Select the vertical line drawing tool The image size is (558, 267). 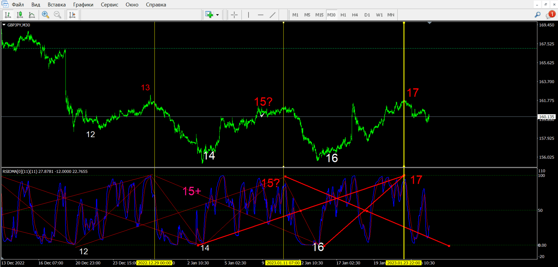pos(248,15)
